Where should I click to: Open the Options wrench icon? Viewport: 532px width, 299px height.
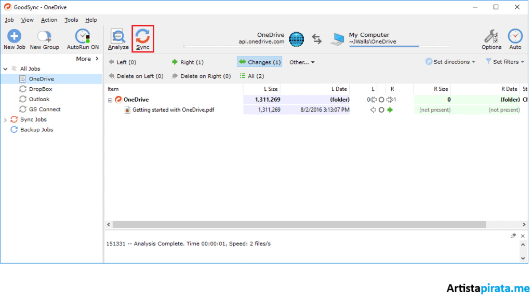coord(491,37)
